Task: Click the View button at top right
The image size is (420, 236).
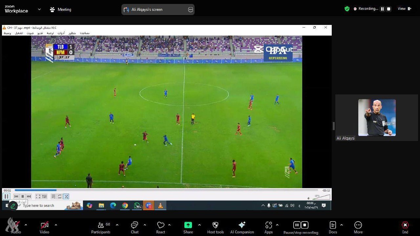Action: [x=404, y=9]
